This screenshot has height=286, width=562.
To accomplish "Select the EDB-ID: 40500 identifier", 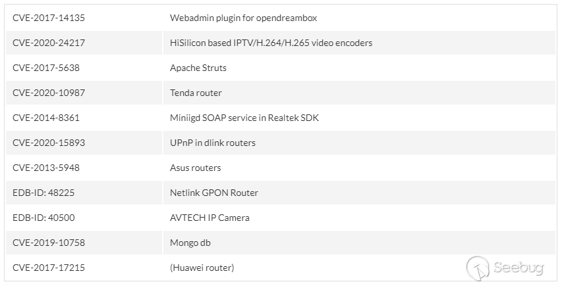I will (43, 218).
